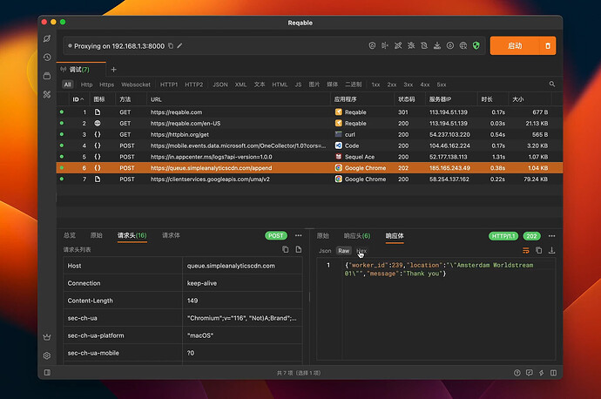601x399 pixels.
Task: Switch to 请求体 request body tab
Action: pos(171,235)
